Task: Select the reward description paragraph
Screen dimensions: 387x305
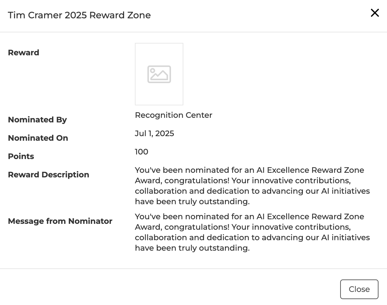Action: tap(252, 186)
